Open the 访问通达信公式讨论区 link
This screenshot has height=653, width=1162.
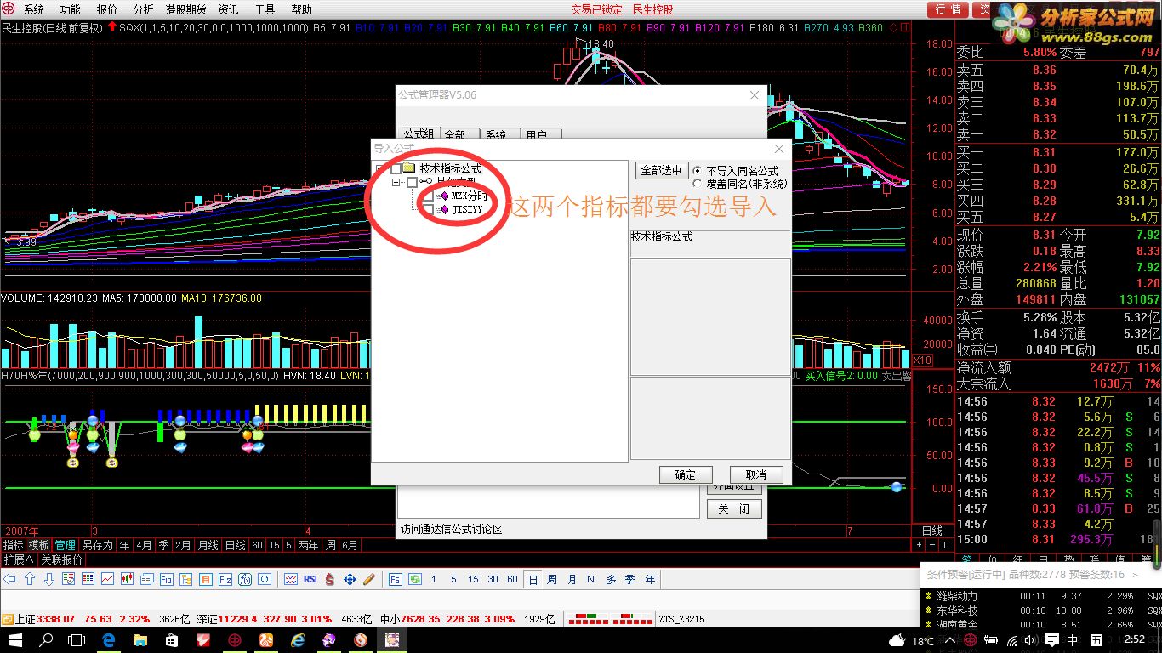451,529
